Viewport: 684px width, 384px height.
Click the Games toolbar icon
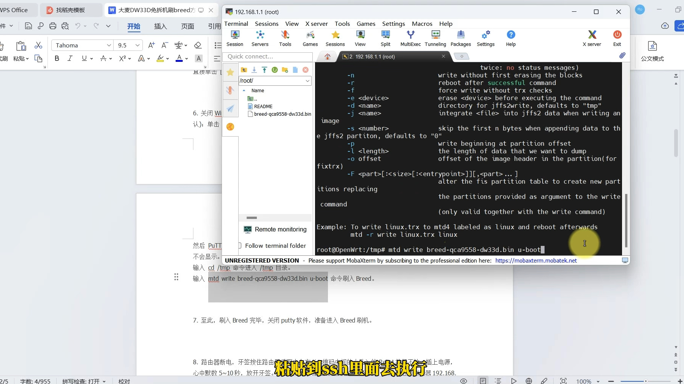tap(310, 39)
